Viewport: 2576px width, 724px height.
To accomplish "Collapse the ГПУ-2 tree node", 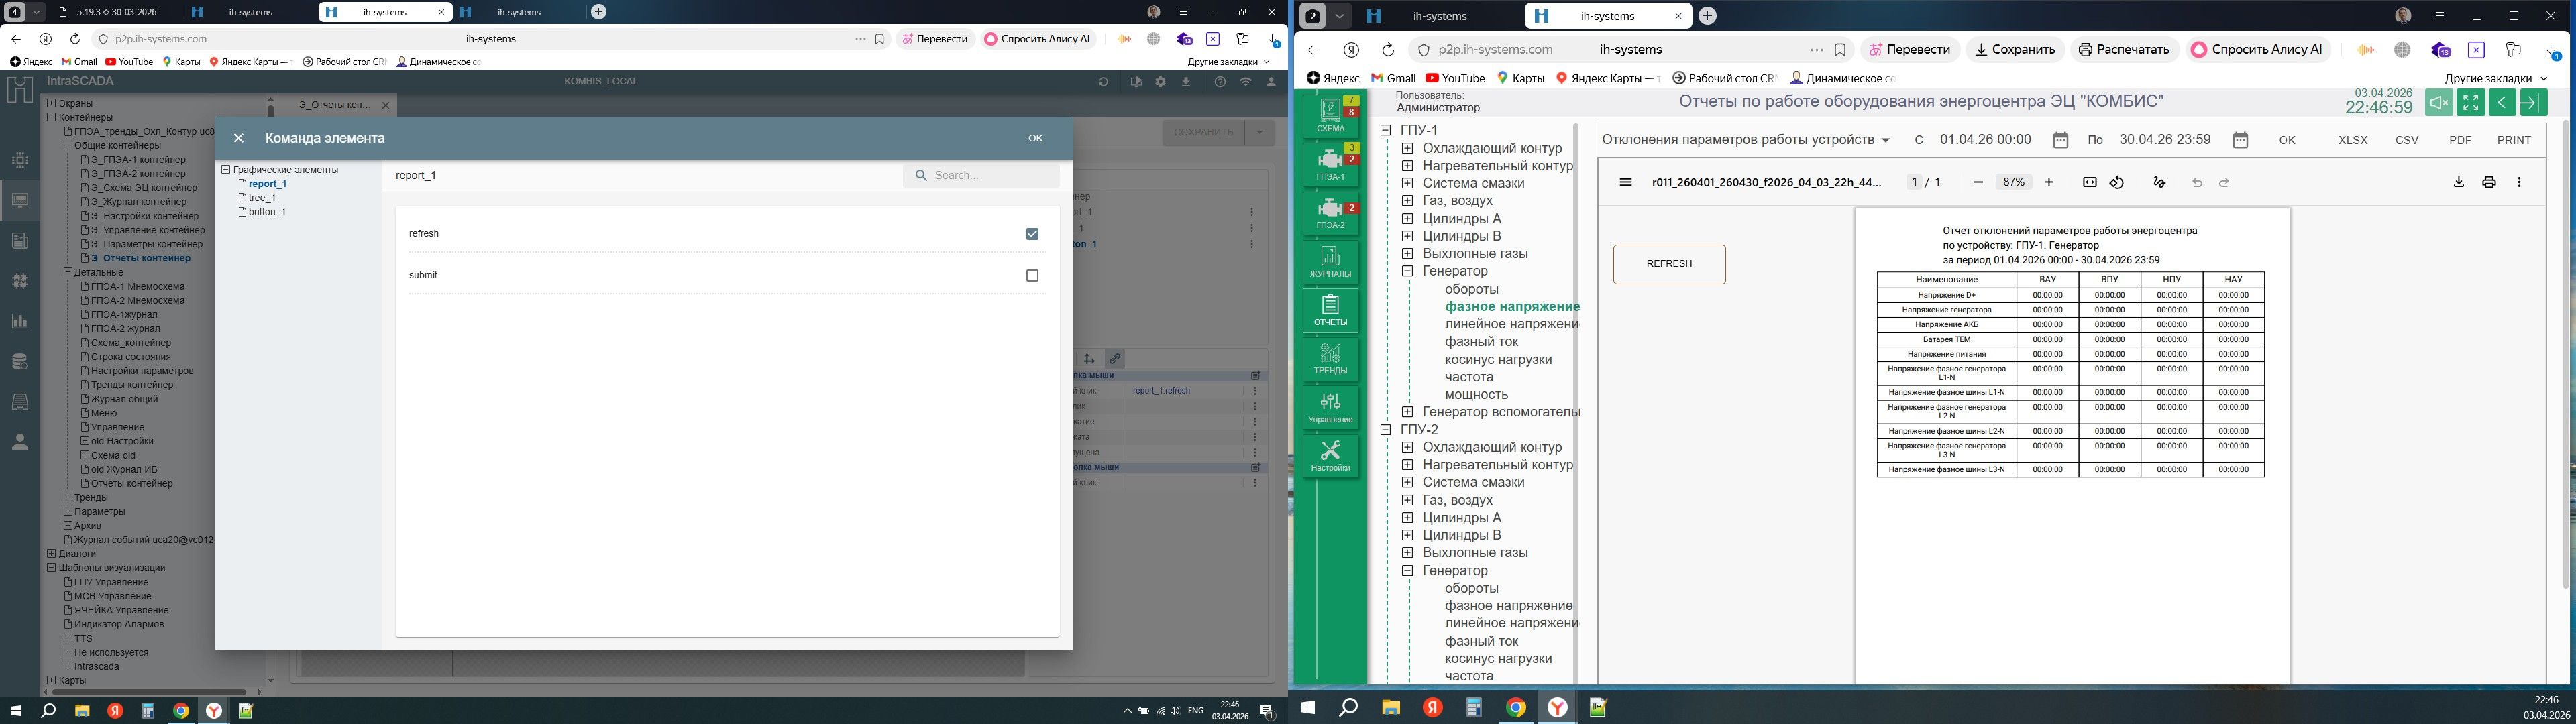I will coord(1386,430).
